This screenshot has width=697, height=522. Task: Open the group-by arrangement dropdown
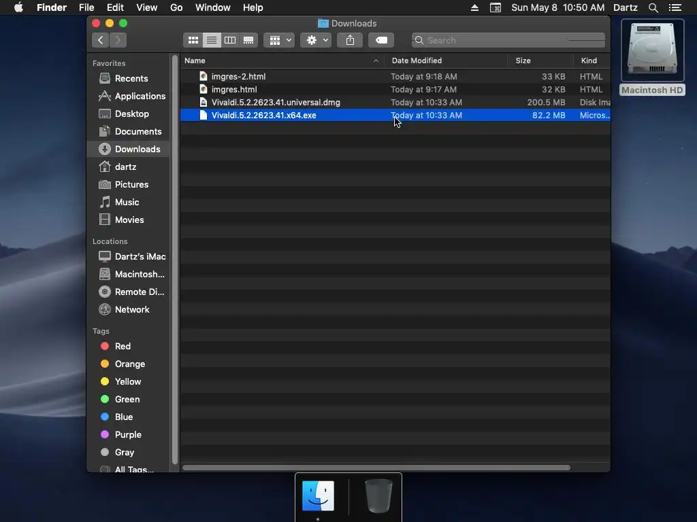point(279,40)
